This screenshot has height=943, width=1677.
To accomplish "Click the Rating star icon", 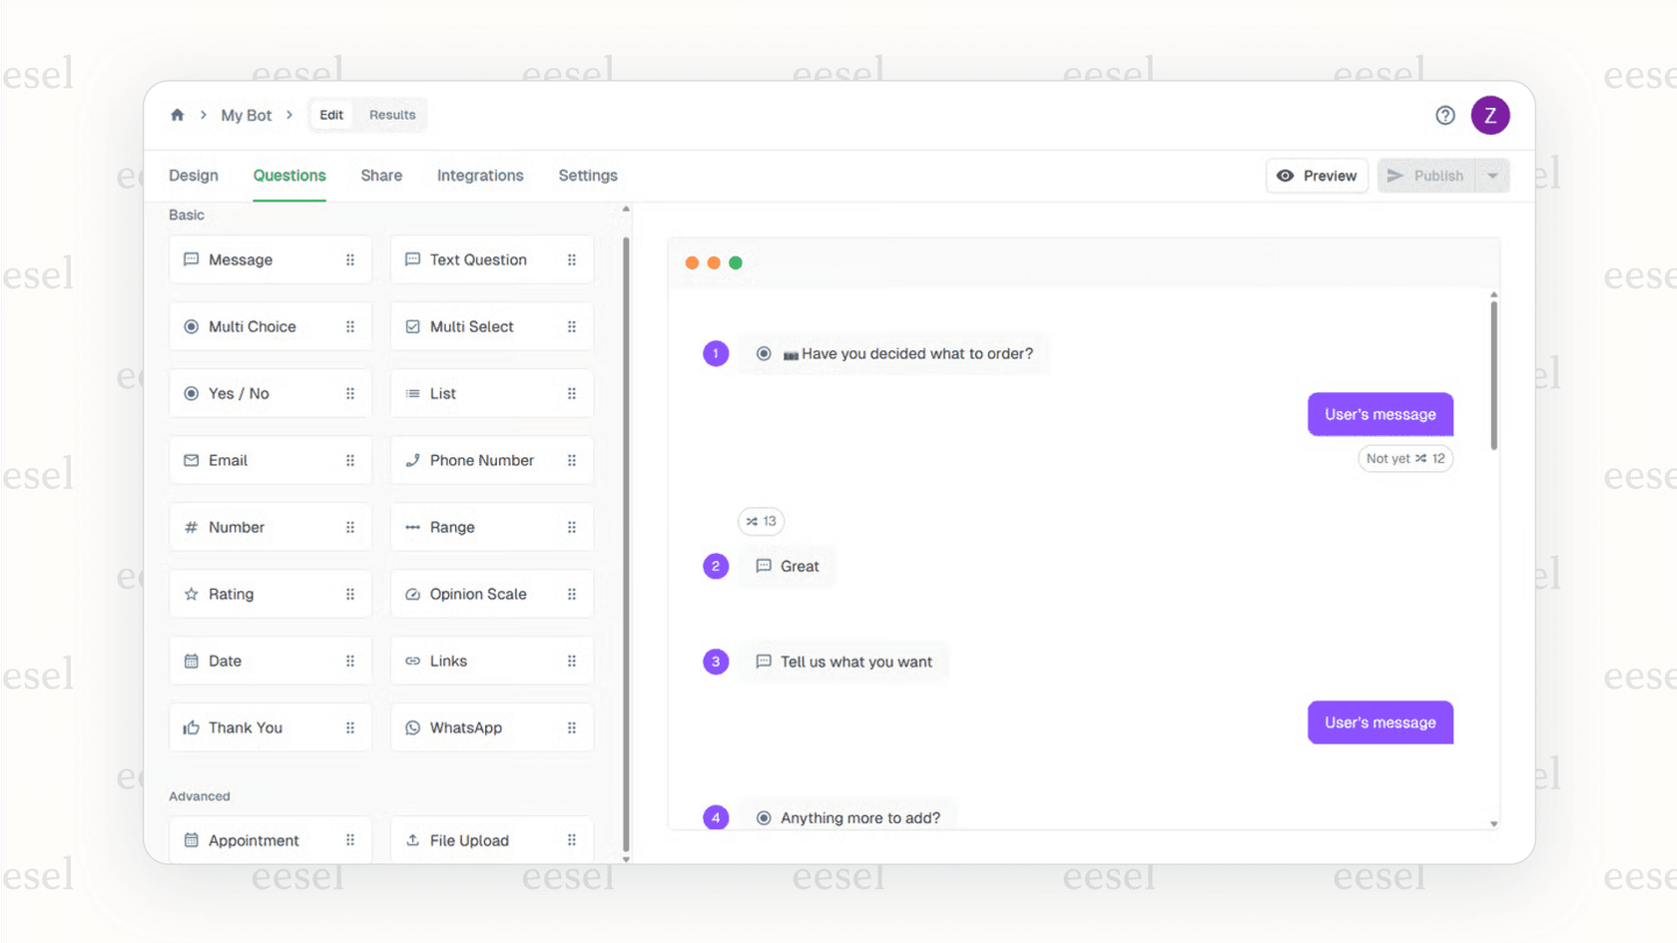I will pos(192,594).
